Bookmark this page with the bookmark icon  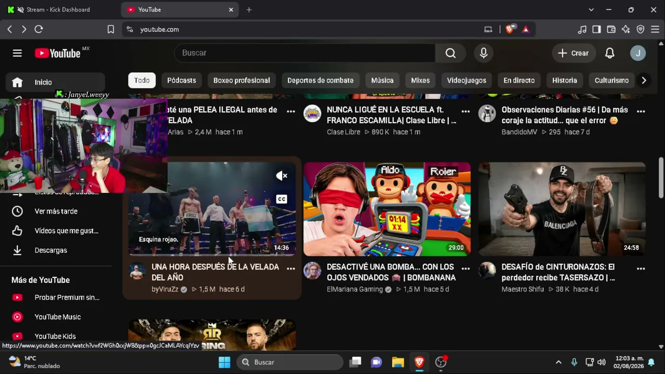pyautogui.click(x=111, y=30)
